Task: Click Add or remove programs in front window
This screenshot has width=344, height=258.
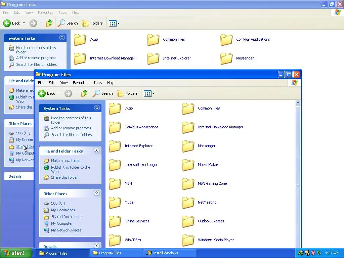Action: point(71,128)
